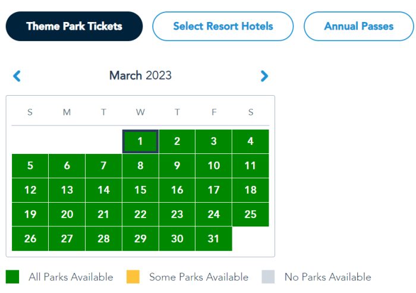
Task: Click the March 2023 month heading
Action: pos(140,76)
